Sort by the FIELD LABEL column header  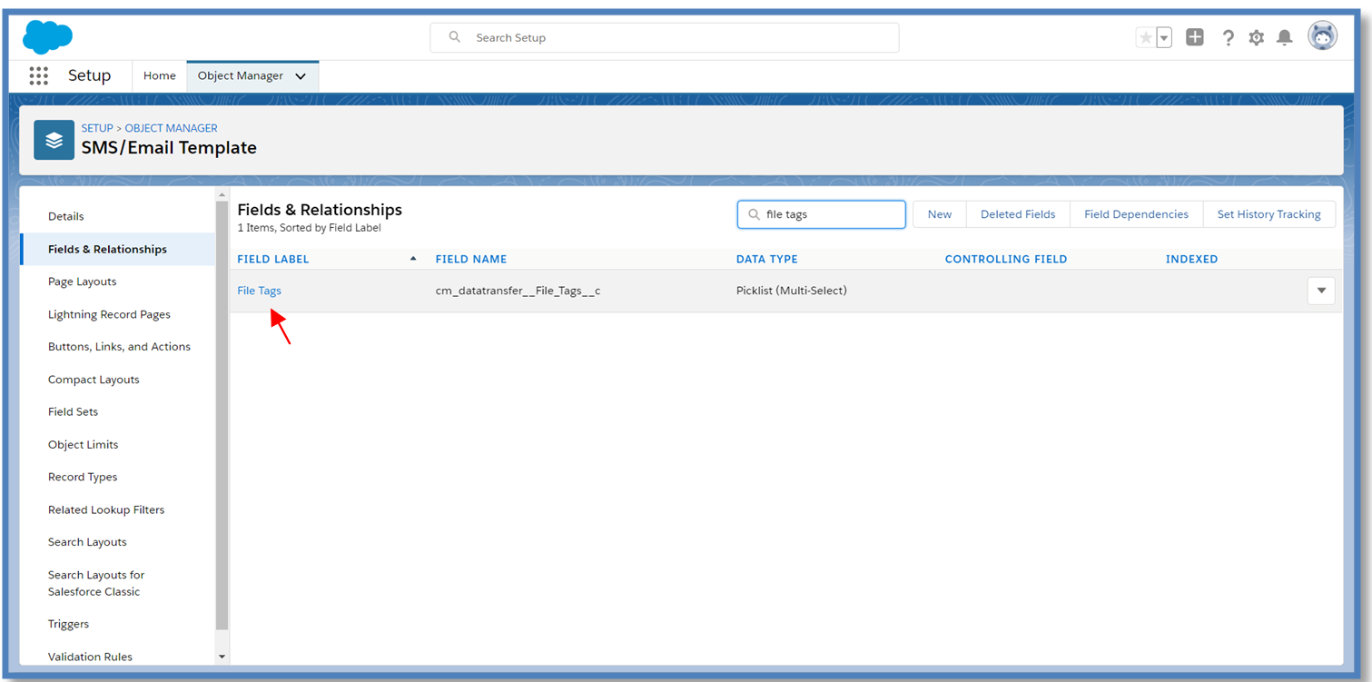[x=273, y=259]
